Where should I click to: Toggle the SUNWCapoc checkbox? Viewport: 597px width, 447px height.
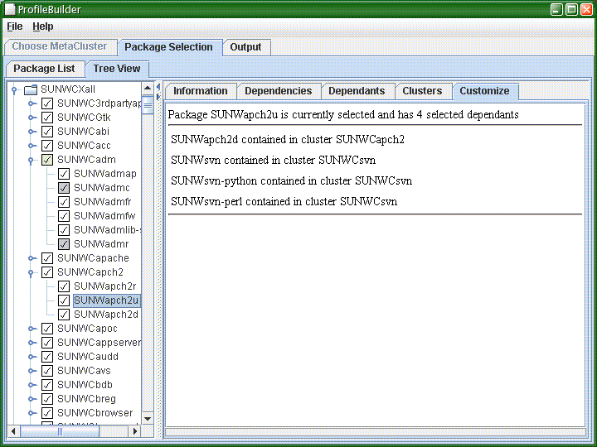[x=47, y=329]
